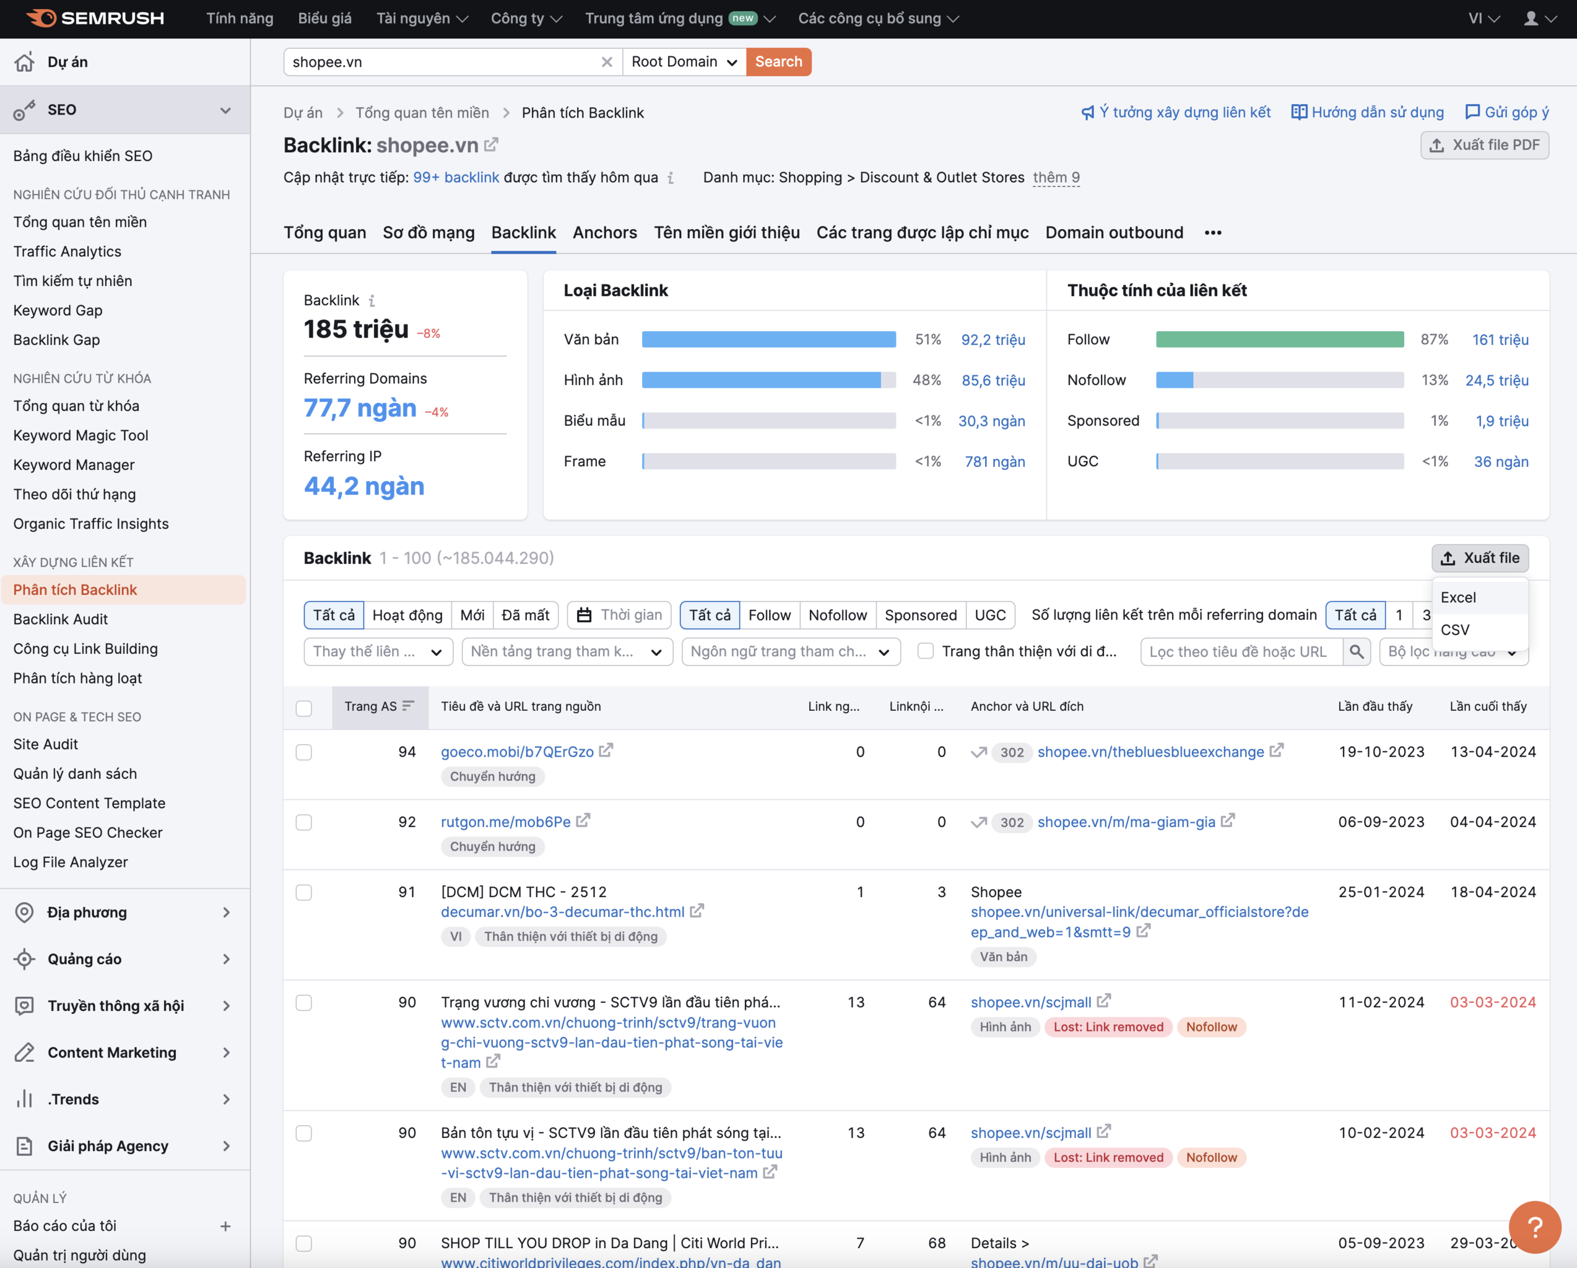Click the .Trends bar chart icon
The height and width of the screenshot is (1268, 1577).
[24, 1099]
